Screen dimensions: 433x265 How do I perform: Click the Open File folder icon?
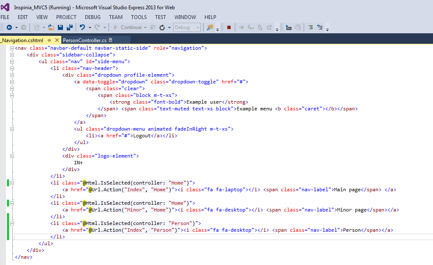[51, 27]
